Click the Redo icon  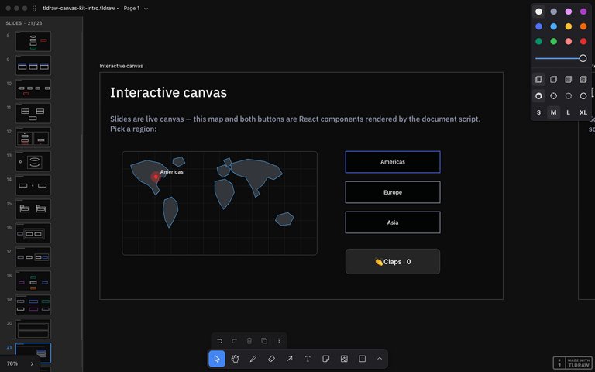pyautogui.click(x=235, y=341)
